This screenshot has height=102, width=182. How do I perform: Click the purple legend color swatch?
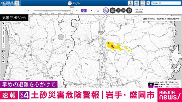(x=156, y=87)
